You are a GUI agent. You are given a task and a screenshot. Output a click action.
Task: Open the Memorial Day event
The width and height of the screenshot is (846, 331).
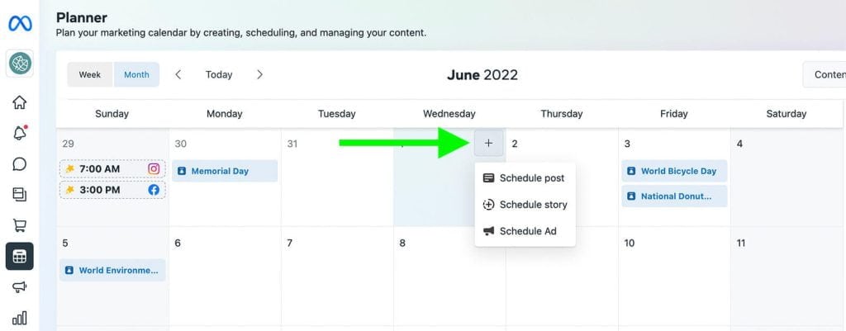[225, 171]
